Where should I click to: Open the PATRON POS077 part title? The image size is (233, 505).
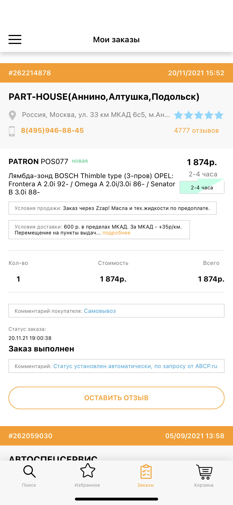(39, 161)
